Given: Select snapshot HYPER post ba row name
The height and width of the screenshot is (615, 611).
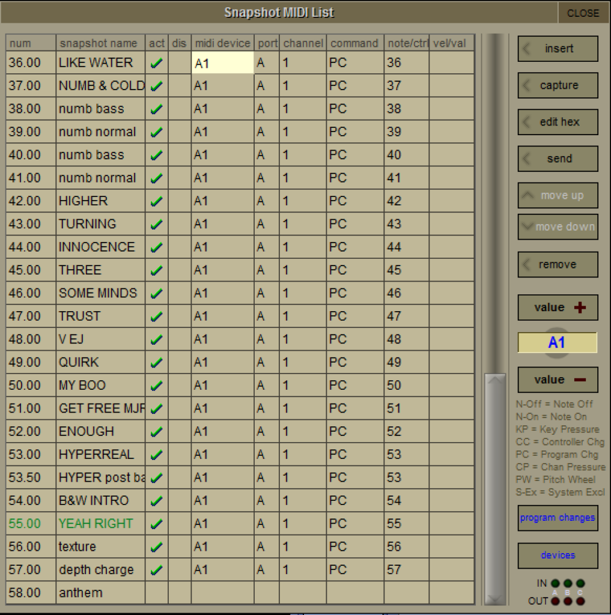Looking at the screenshot, I should pyautogui.click(x=102, y=477).
